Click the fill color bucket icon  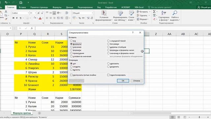click(x=35, y=18)
